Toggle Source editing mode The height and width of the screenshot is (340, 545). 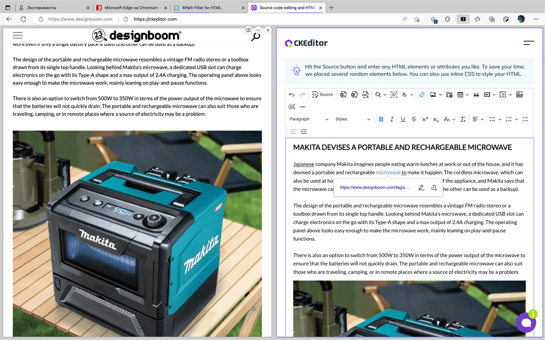pos(323,95)
